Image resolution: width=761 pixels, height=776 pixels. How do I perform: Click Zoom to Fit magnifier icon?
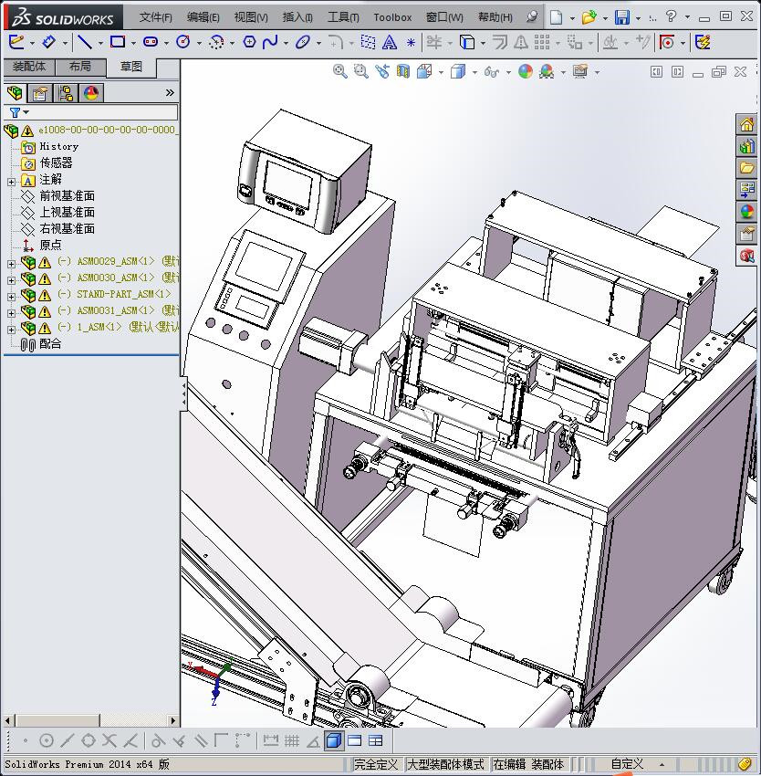pos(340,71)
